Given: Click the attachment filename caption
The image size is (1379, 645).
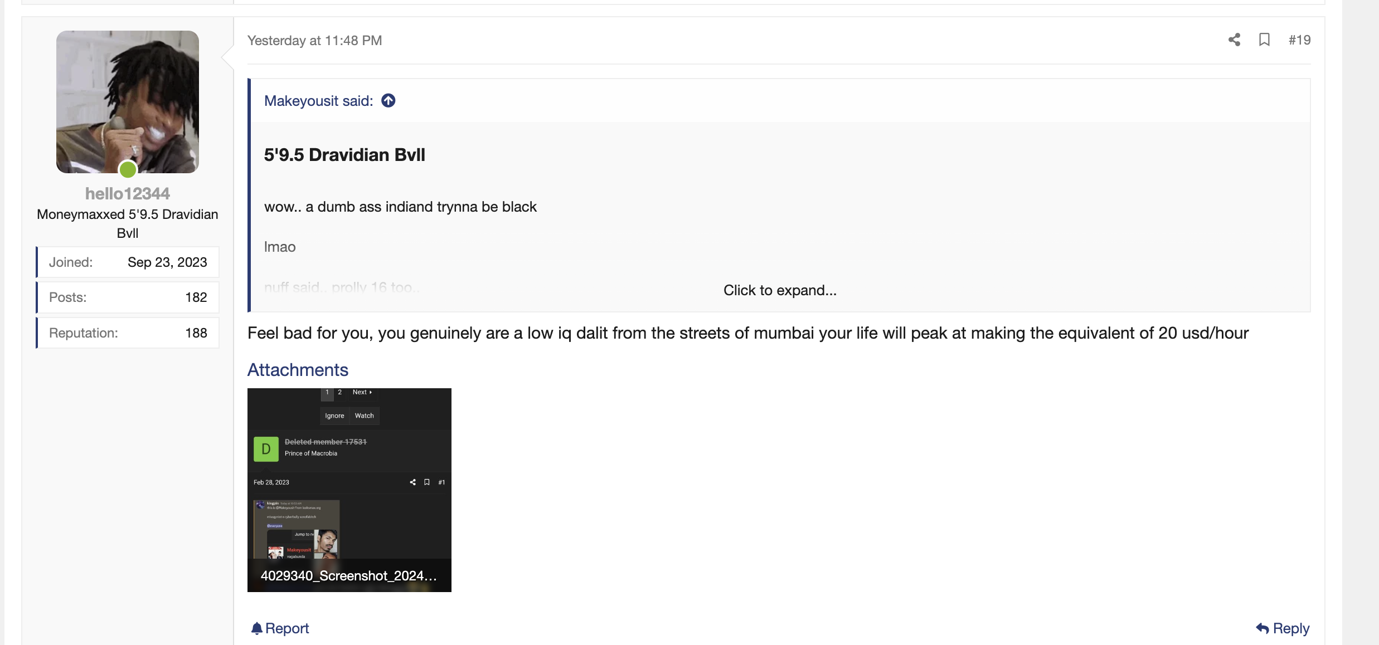Looking at the screenshot, I should pos(349,576).
